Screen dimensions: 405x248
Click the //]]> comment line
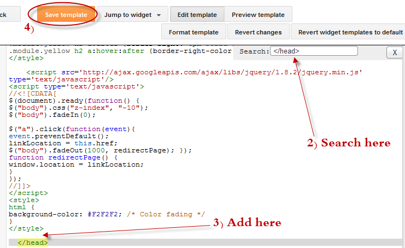[x=20, y=186]
